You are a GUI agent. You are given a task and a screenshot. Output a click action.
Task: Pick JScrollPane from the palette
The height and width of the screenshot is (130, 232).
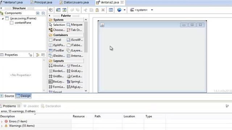pos(75,40)
